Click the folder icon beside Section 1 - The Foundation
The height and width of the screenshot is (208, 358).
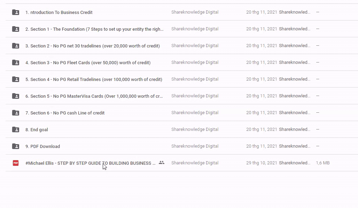pyautogui.click(x=16, y=29)
